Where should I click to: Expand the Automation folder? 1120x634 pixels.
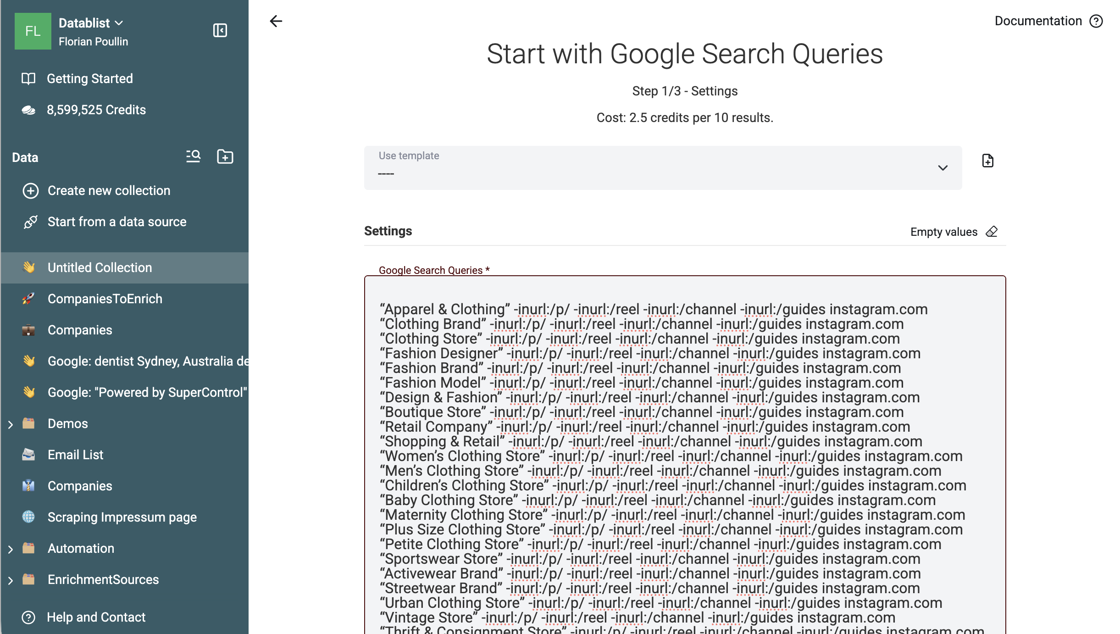tap(11, 549)
